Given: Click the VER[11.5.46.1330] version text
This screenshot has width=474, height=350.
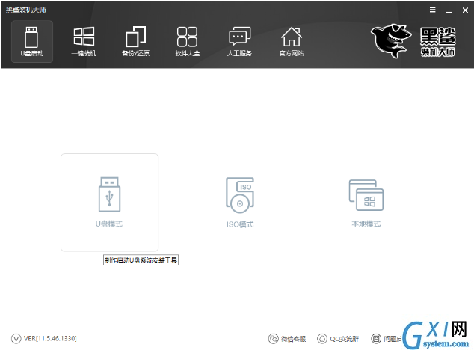Looking at the screenshot, I should 50,338.
